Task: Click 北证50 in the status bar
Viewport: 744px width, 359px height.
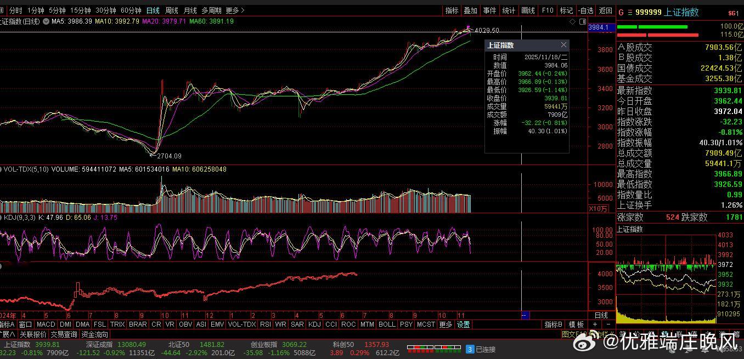Action: click(x=179, y=344)
